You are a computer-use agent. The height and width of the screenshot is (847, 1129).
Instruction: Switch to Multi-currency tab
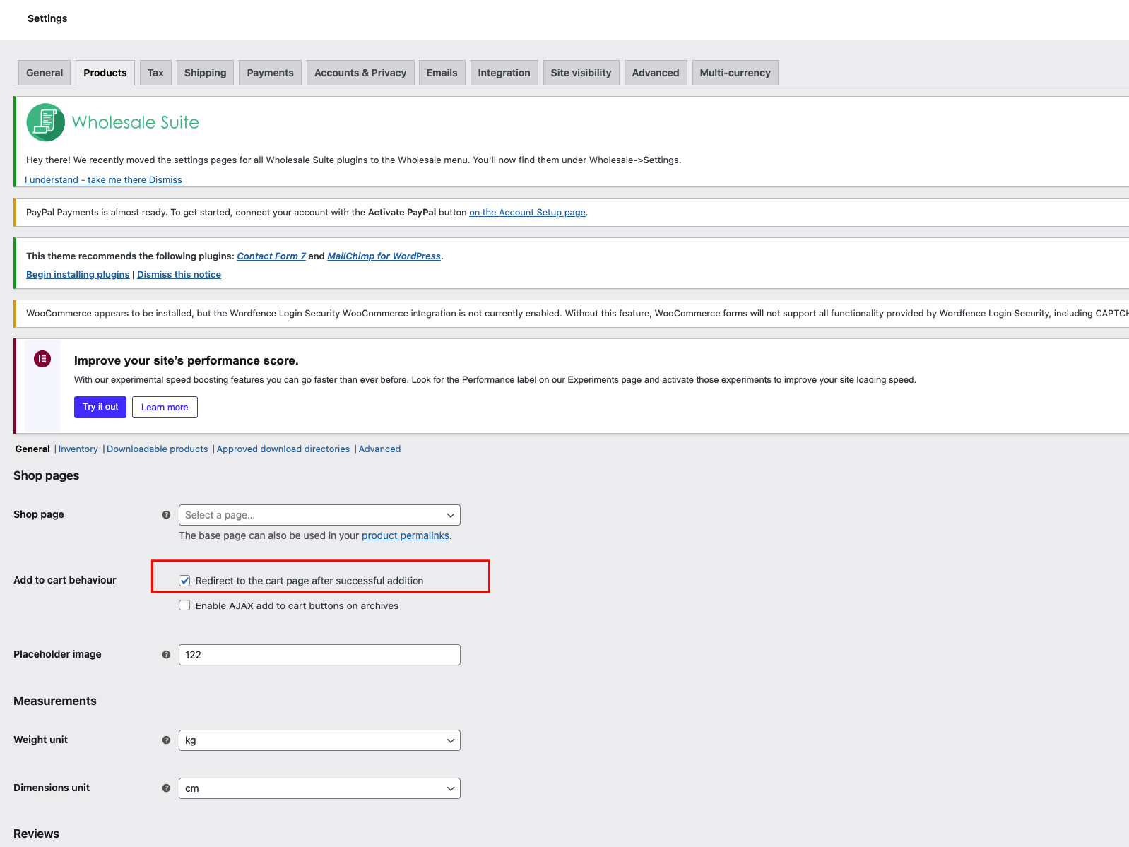(735, 73)
